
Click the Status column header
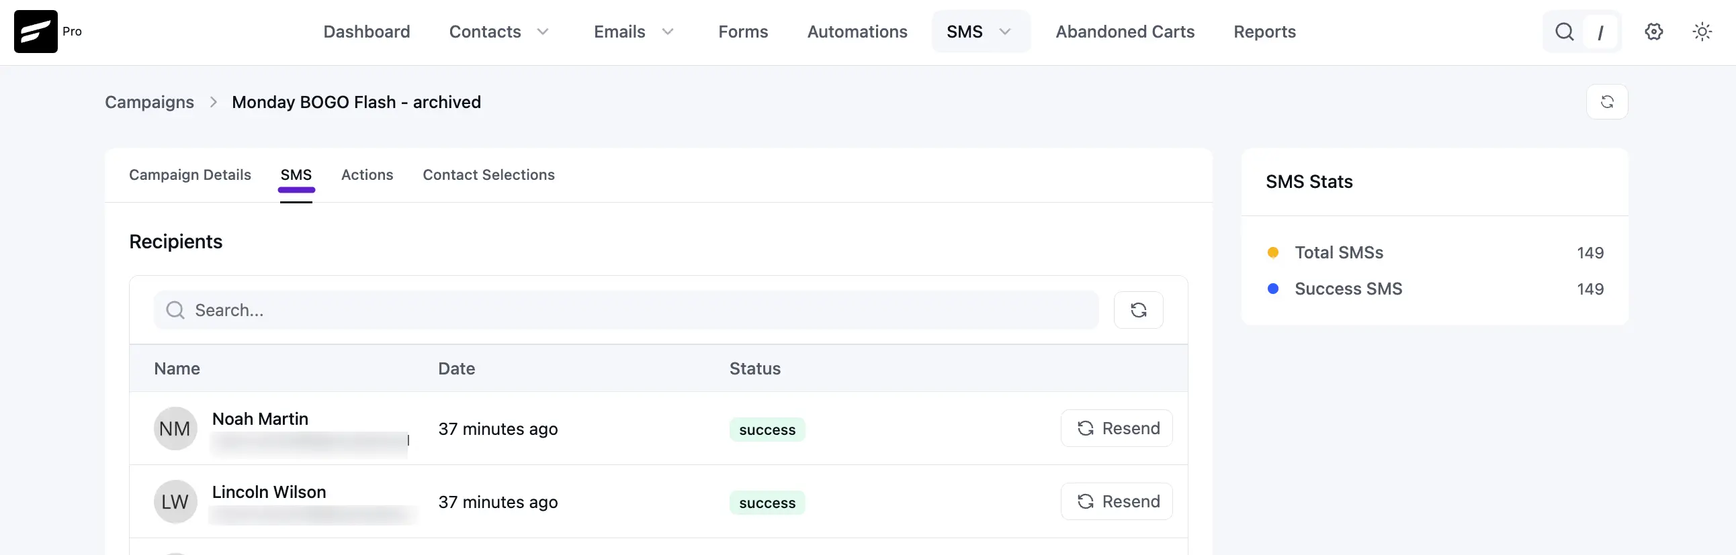tap(754, 368)
